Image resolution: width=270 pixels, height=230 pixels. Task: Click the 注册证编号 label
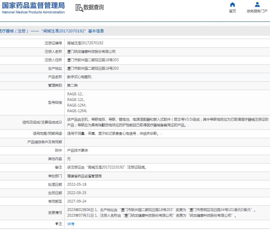53,43
